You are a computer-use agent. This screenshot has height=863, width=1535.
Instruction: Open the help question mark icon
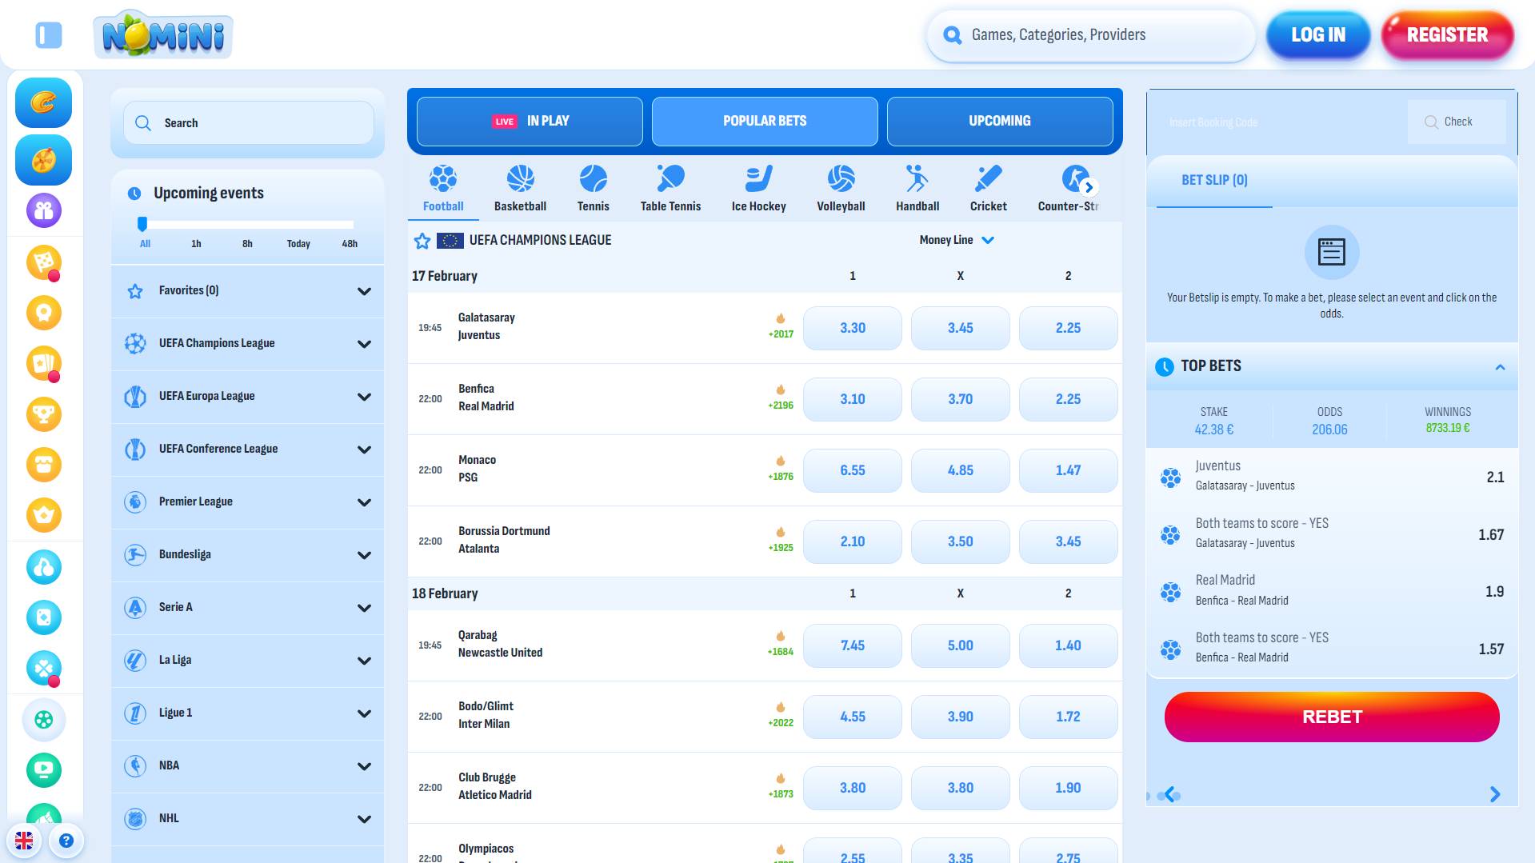click(x=66, y=841)
